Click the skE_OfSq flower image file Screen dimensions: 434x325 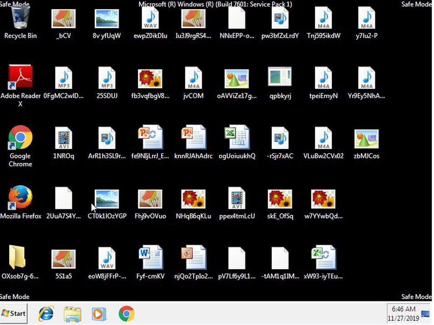[280, 199]
